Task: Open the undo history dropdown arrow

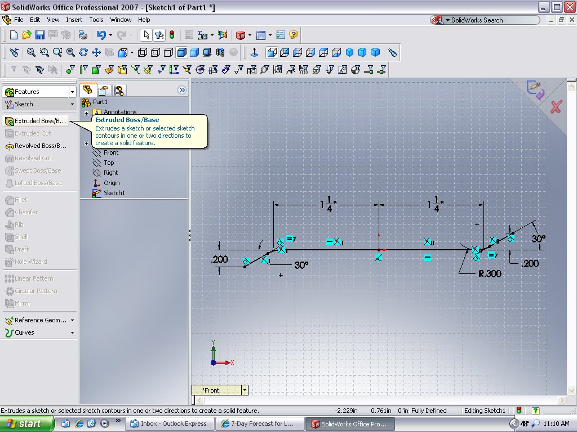Action: [x=110, y=35]
